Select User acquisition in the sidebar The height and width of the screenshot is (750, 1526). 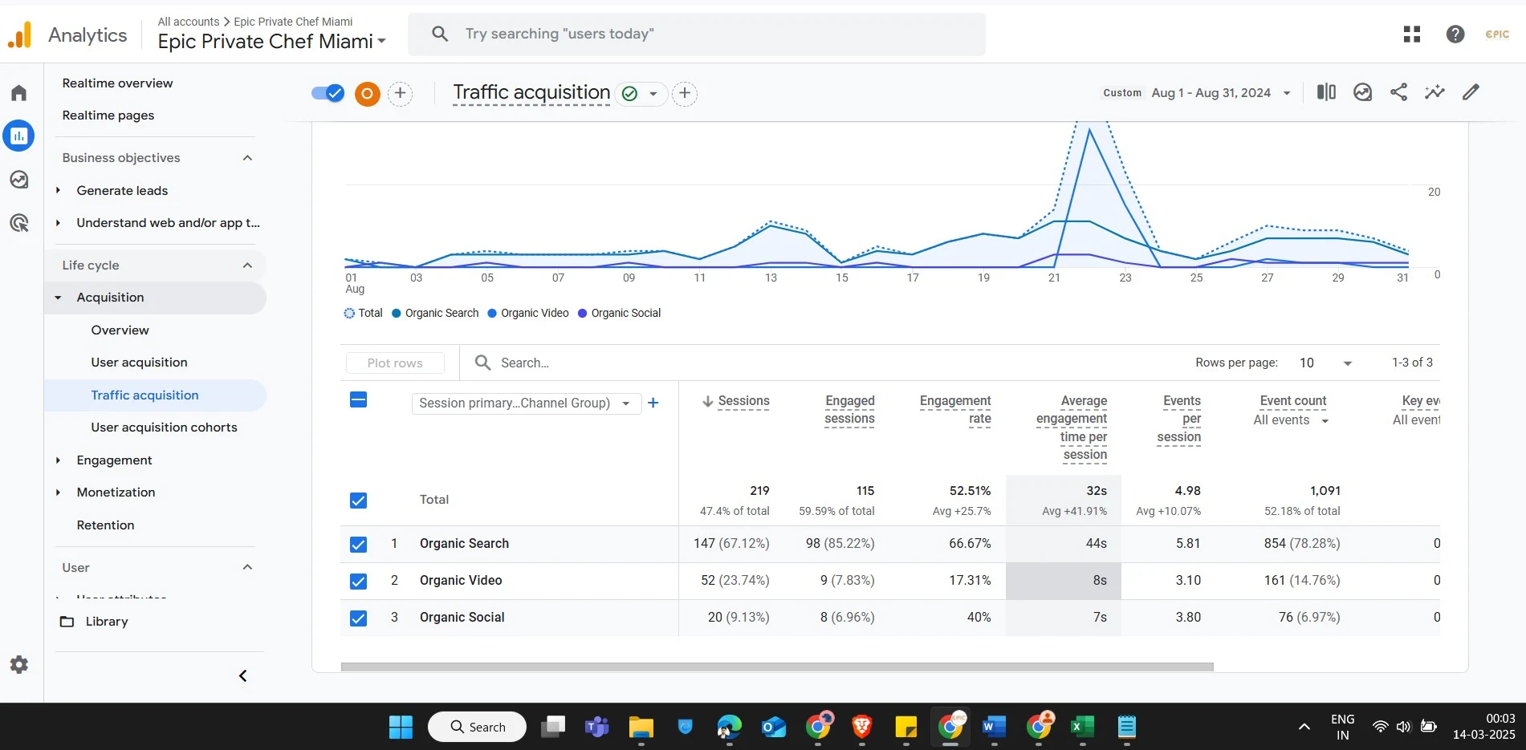tap(139, 363)
